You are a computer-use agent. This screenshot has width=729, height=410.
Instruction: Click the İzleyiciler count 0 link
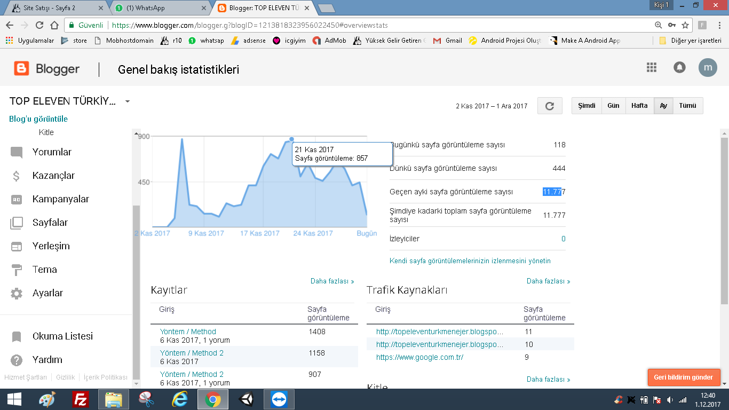click(x=564, y=239)
